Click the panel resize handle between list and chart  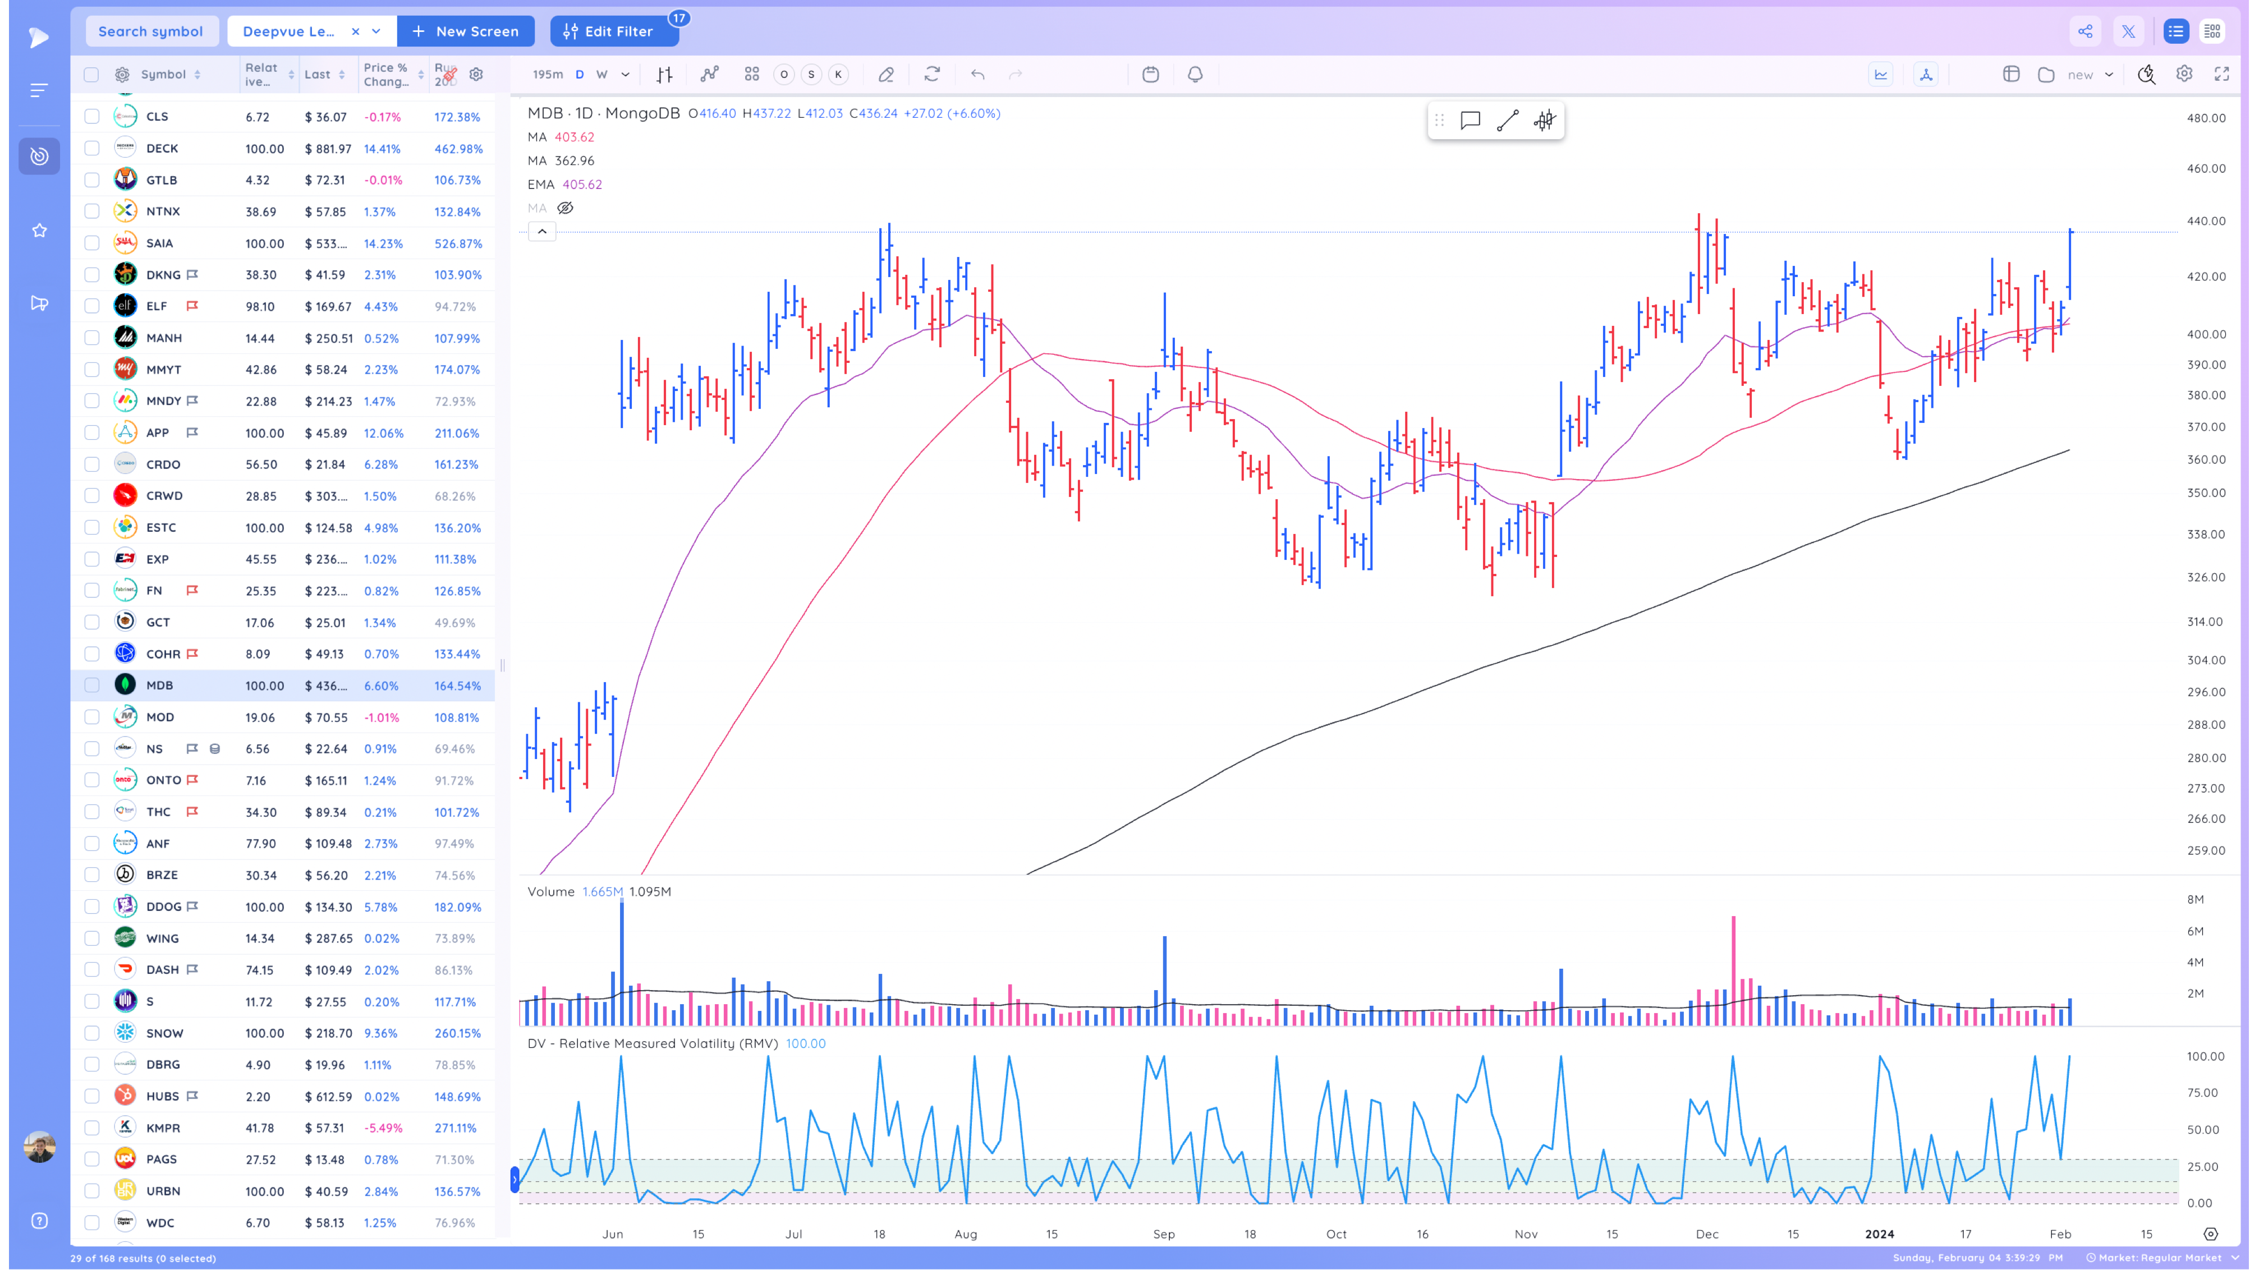click(x=503, y=665)
